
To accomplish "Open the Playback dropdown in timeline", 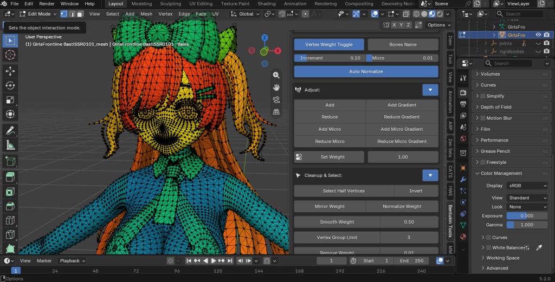I will click(x=73, y=261).
